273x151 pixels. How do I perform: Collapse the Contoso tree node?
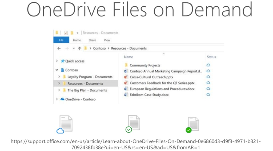pyautogui.click(x=57, y=70)
